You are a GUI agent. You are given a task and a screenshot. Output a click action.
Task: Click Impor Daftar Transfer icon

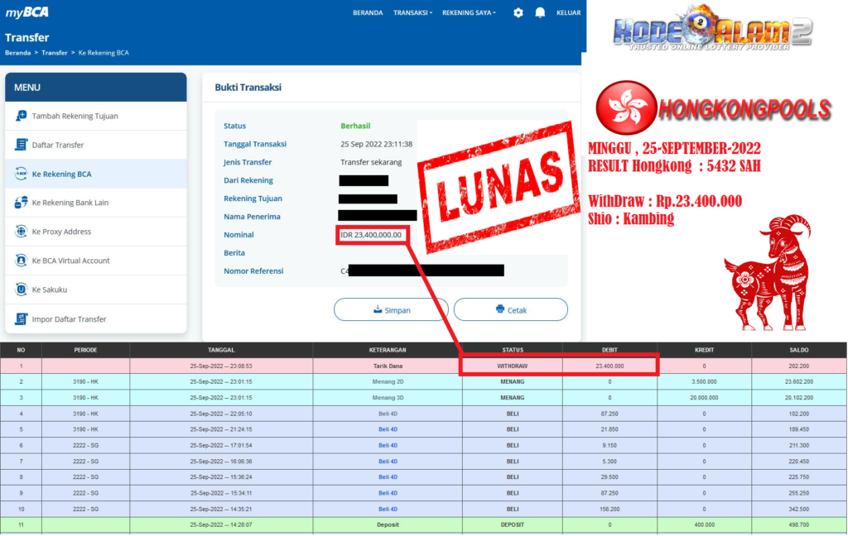(x=21, y=318)
